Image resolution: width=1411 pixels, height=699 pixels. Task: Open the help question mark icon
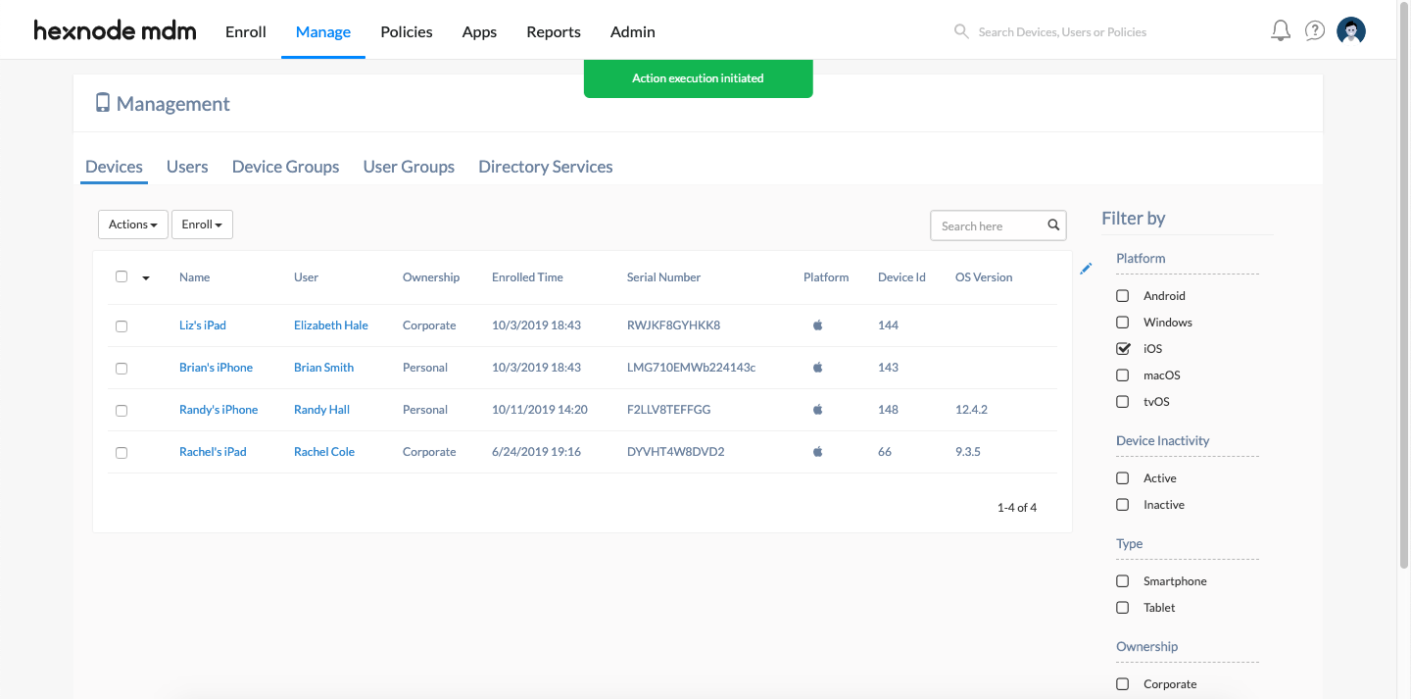(1315, 31)
